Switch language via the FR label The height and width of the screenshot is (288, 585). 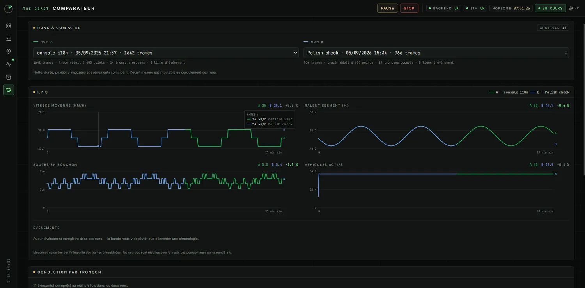click(x=577, y=8)
